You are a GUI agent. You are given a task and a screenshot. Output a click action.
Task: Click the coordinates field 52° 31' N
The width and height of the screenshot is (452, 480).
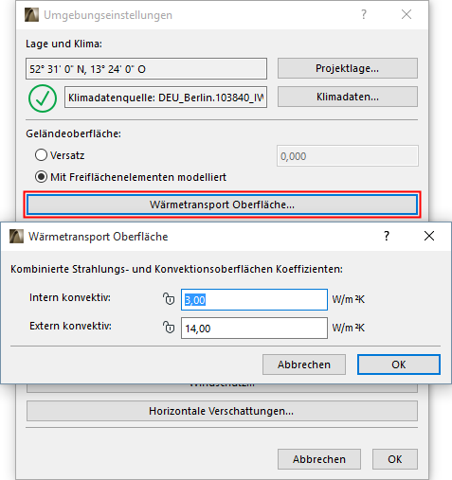[x=146, y=69]
